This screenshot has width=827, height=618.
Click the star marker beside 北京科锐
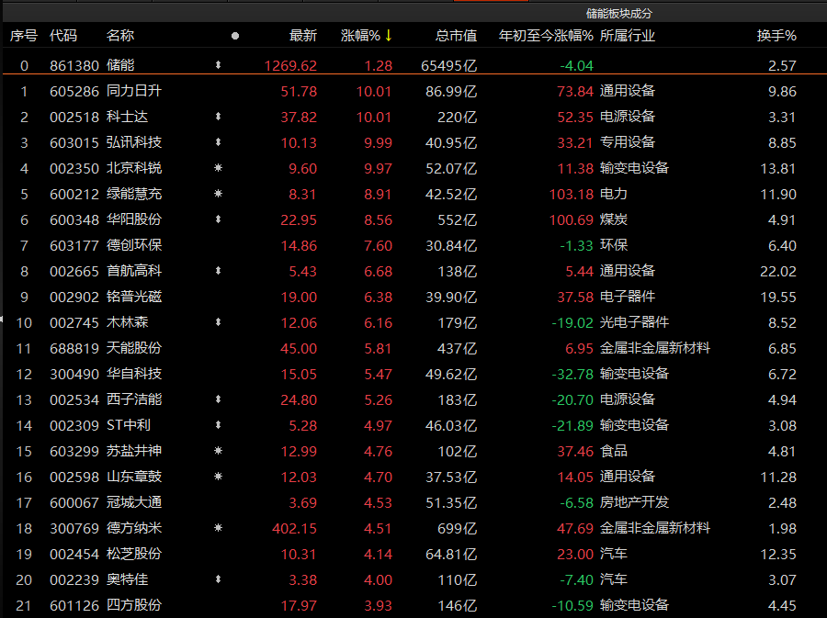coord(218,168)
